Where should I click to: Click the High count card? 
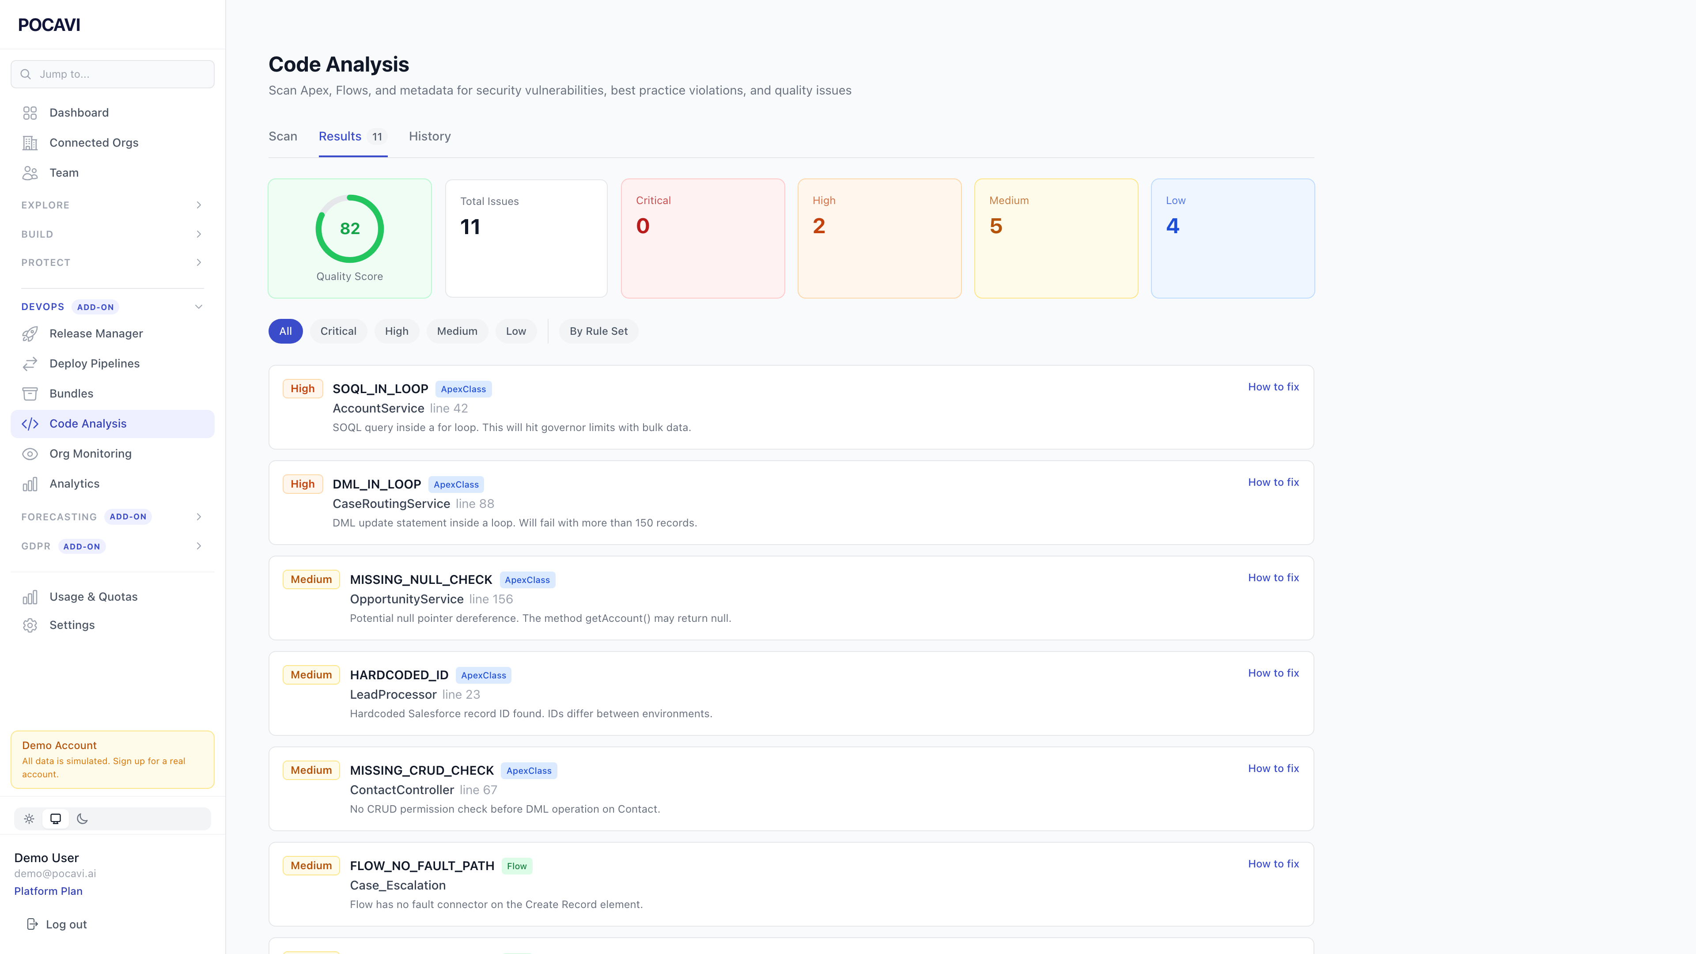pos(880,238)
